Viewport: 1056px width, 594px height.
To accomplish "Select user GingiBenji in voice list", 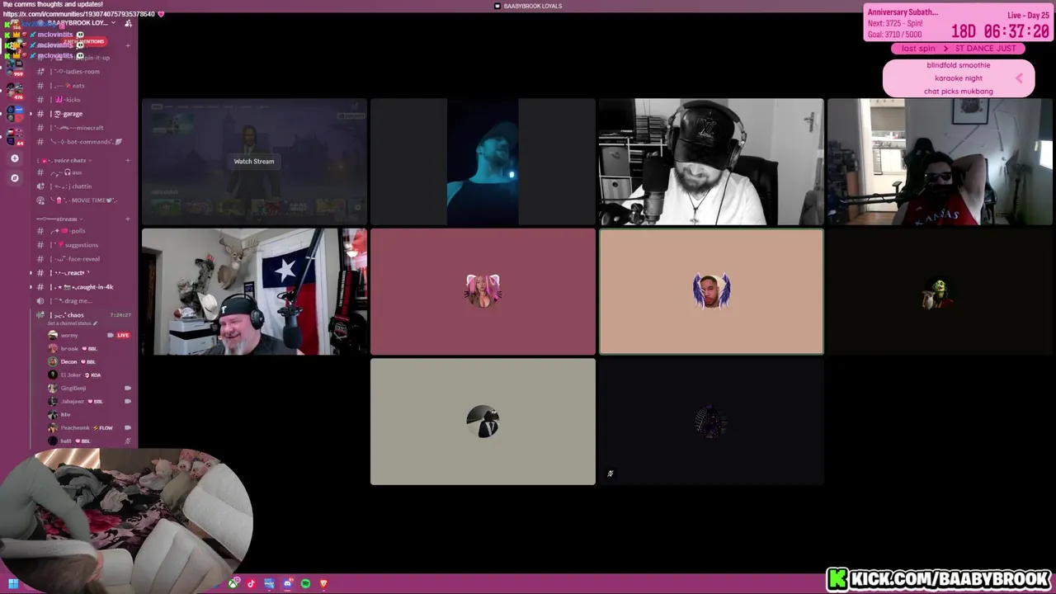I will click(x=88, y=388).
